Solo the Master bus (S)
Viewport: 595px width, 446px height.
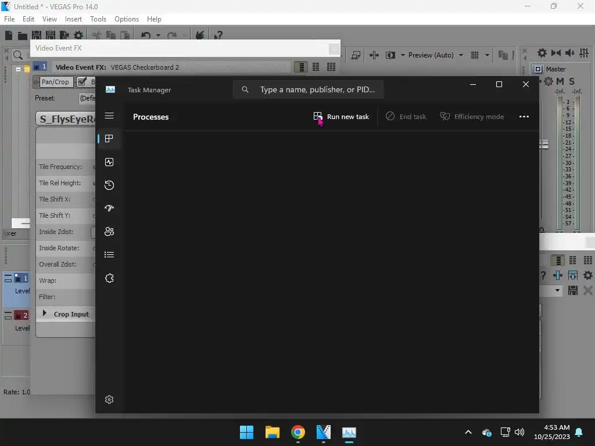(x=572, y=81)
